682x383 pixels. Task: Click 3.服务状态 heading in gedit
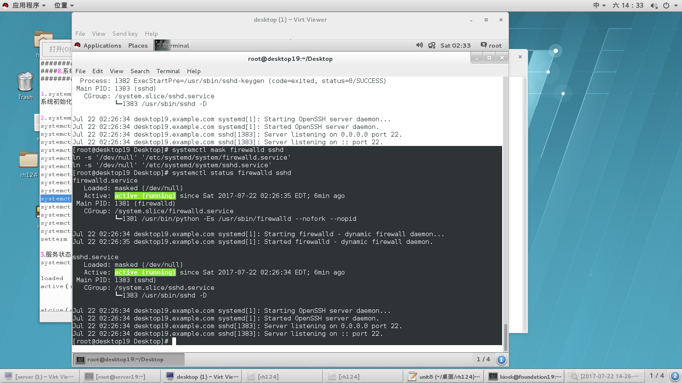pyautogui.click(x=55, y=254)
